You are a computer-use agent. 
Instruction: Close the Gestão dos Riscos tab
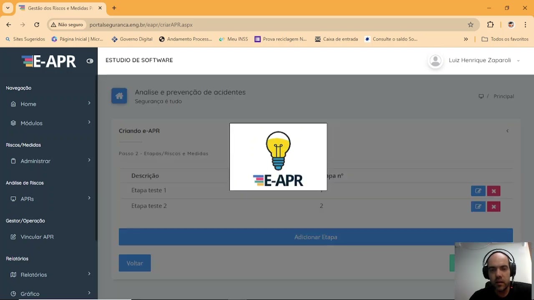[100, 8]
